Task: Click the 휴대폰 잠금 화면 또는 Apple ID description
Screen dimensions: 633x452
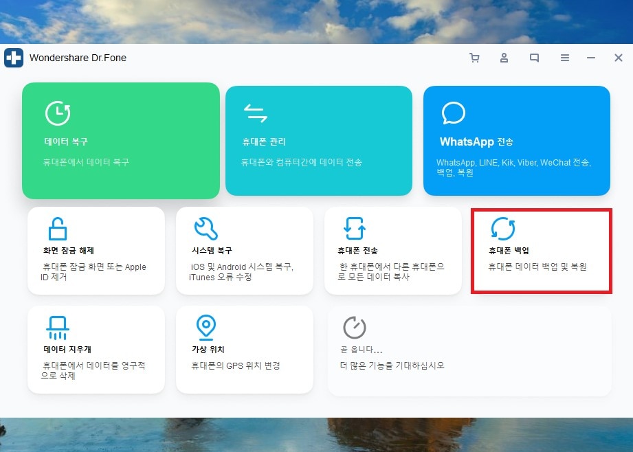Action: pos(93,272)
